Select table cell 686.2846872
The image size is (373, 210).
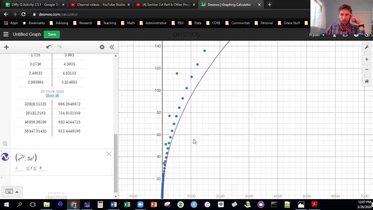69,104
